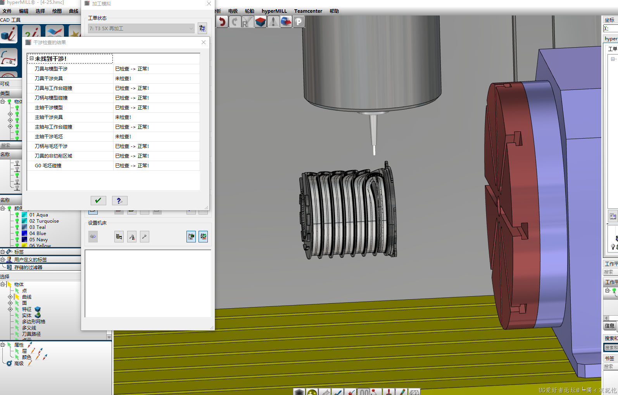Image resolution: width=618 pixels, height=395 pixels.
Task: Toggle visibility bulb for 03 Teal
Action: 17,227
